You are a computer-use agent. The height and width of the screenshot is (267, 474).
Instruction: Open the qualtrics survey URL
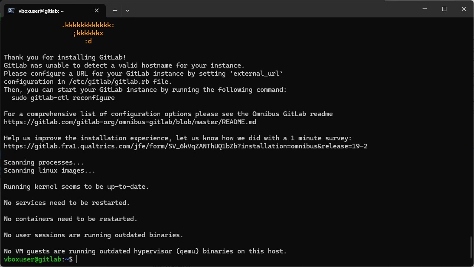[x=186, y=146]
